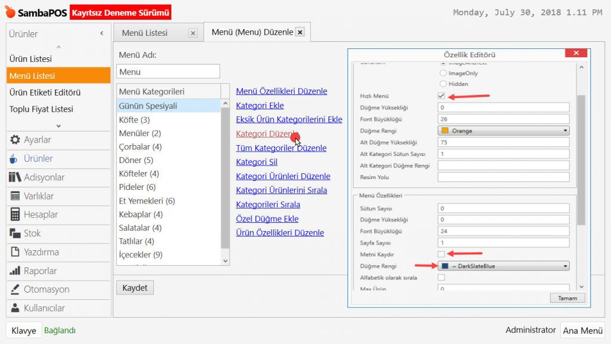Open Kullanıcılar via the person icon
611x344 pixels.
[15, 308]
